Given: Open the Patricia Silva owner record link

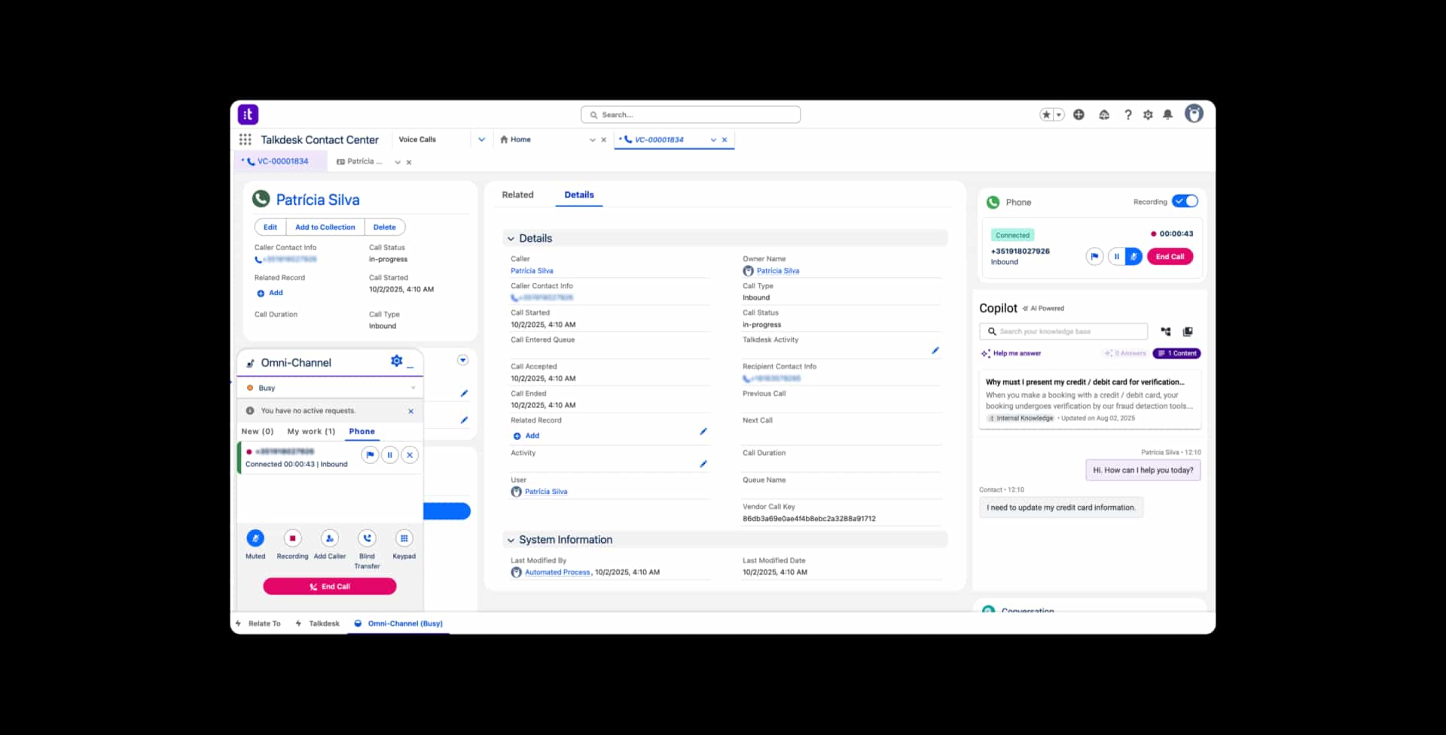Looking at the screenshot, I should [779, 270].
